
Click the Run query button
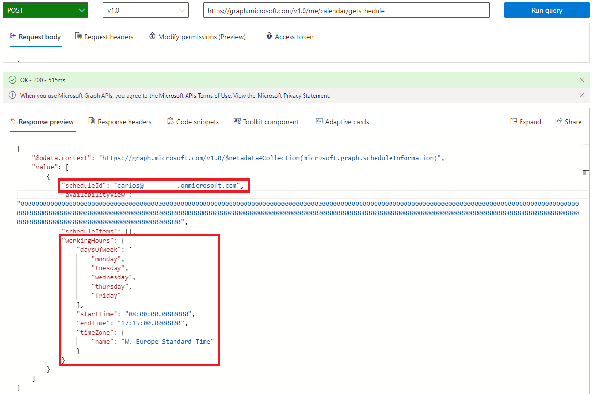pos(546,10)
